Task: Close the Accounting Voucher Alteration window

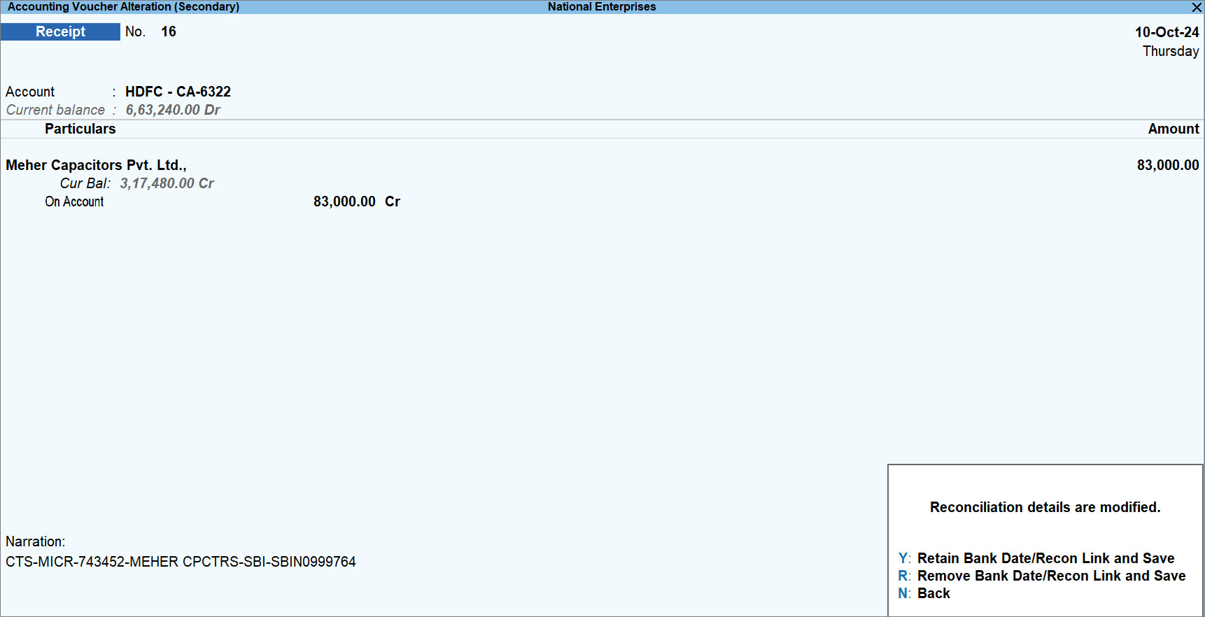Action: [x=1197, y=7]
